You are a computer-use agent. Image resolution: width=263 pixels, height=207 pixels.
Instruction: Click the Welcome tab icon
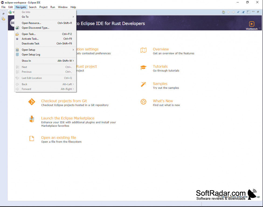coord(10,12)
